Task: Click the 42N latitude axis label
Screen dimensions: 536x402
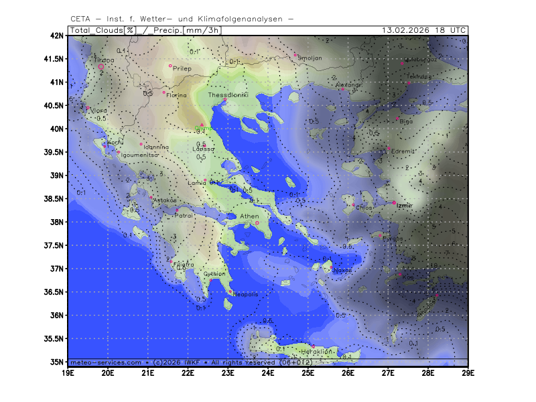Action: (57, 36)
